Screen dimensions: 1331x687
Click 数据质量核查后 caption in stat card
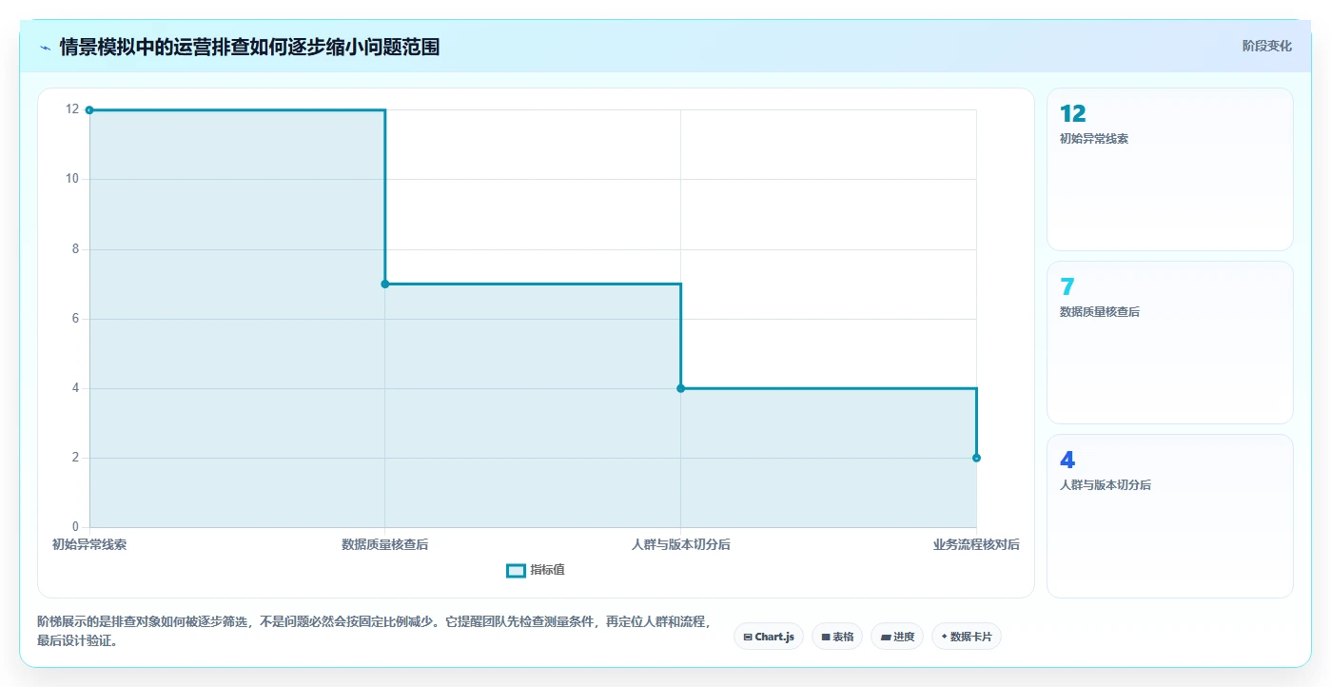(1100, 312)
